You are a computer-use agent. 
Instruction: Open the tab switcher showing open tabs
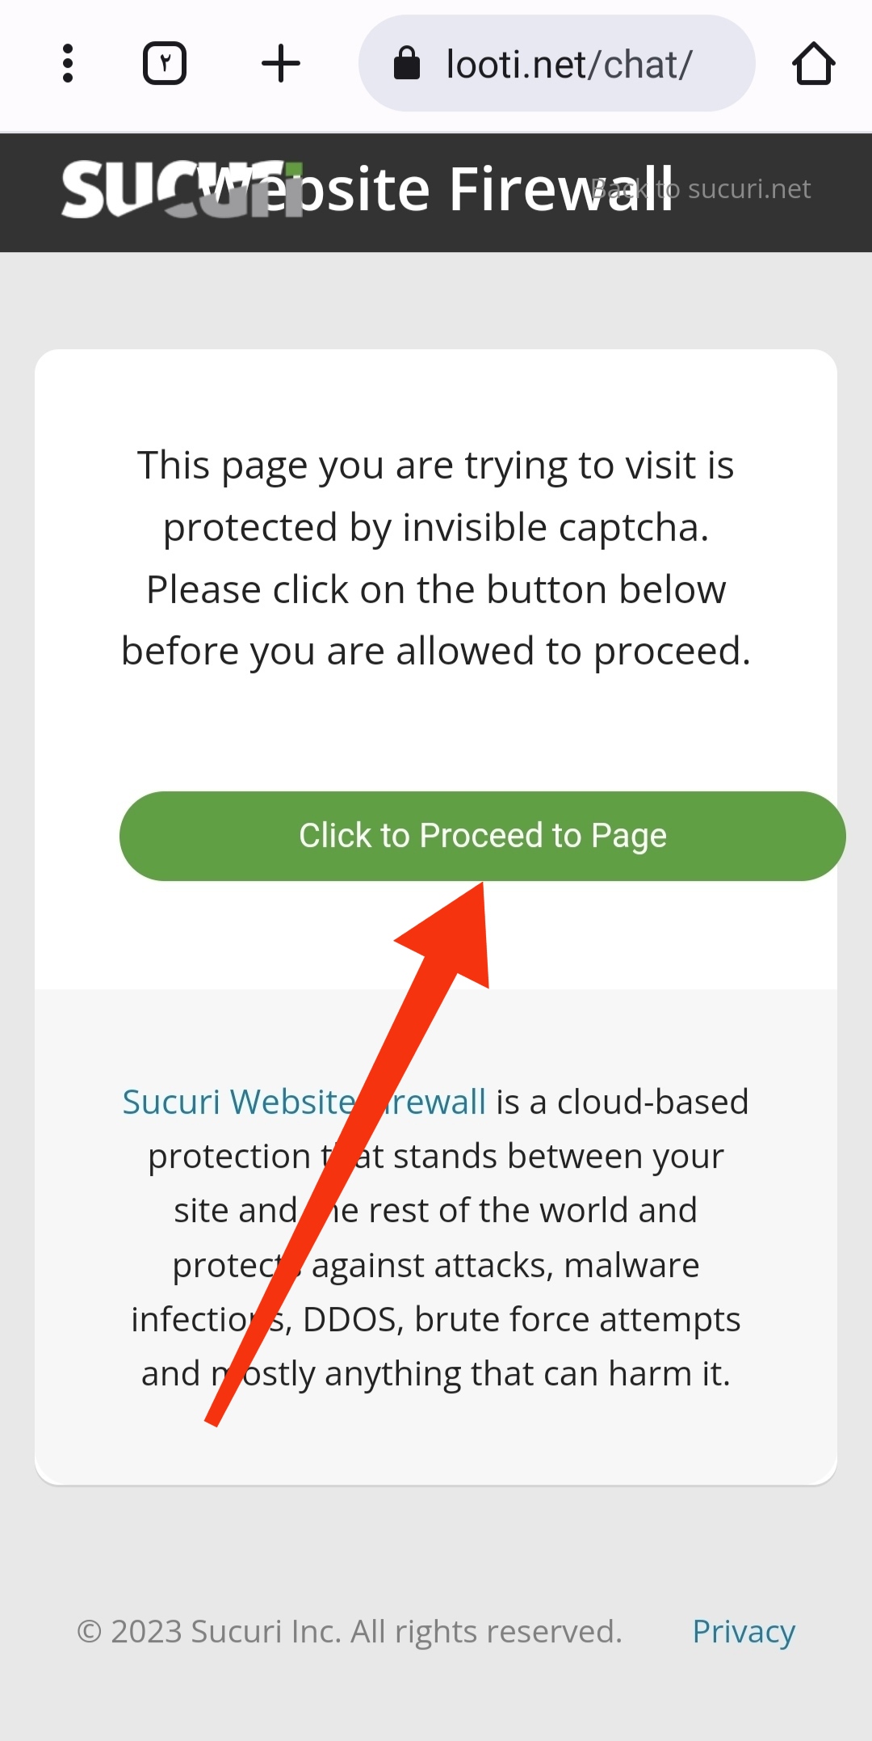pos(165,64)
